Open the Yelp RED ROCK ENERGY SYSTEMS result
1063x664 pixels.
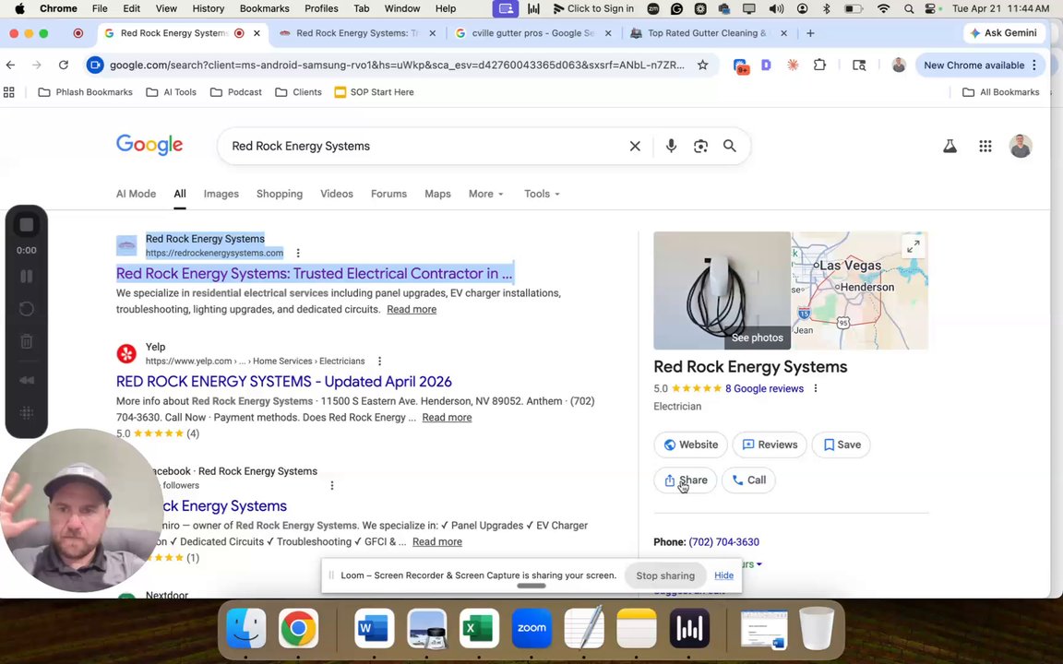(x=284, y=382)
